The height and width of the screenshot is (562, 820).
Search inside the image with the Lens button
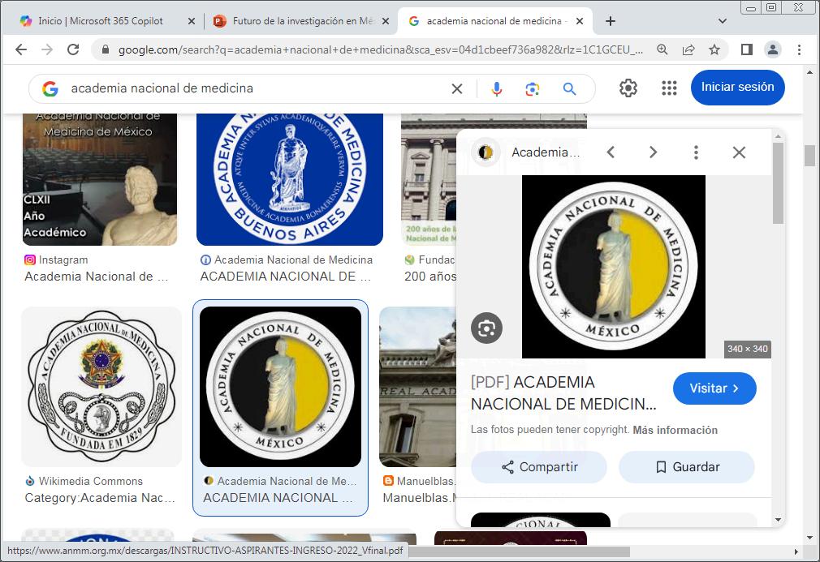point(486,328)
